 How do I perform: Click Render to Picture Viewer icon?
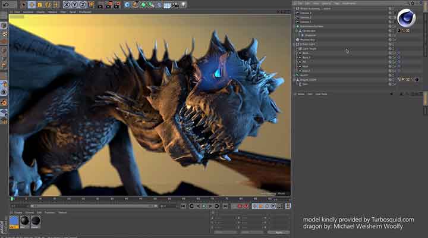[109, 5]
